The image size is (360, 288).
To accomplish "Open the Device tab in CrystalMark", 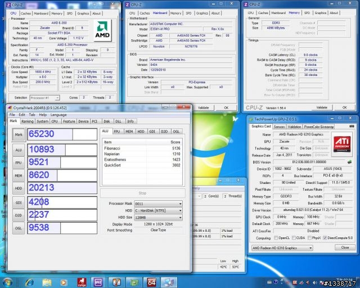I will 83,121.
